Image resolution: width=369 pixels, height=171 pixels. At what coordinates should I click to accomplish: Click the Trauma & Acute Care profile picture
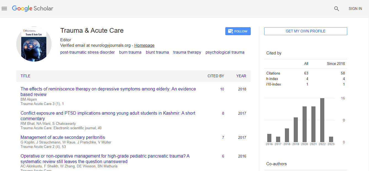pyautogui.click(x=34, y=44)
